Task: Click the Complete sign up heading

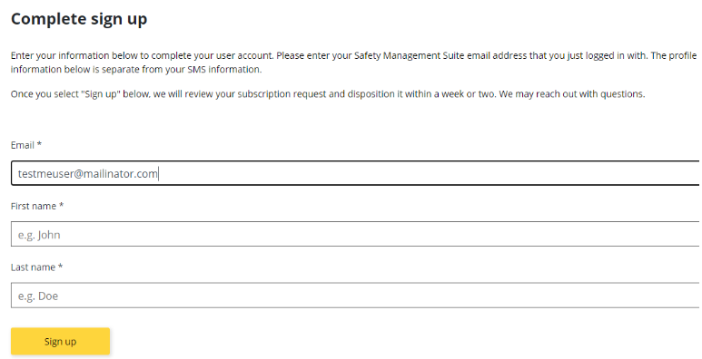Action: pyautogui.click(x=79, y=19)
